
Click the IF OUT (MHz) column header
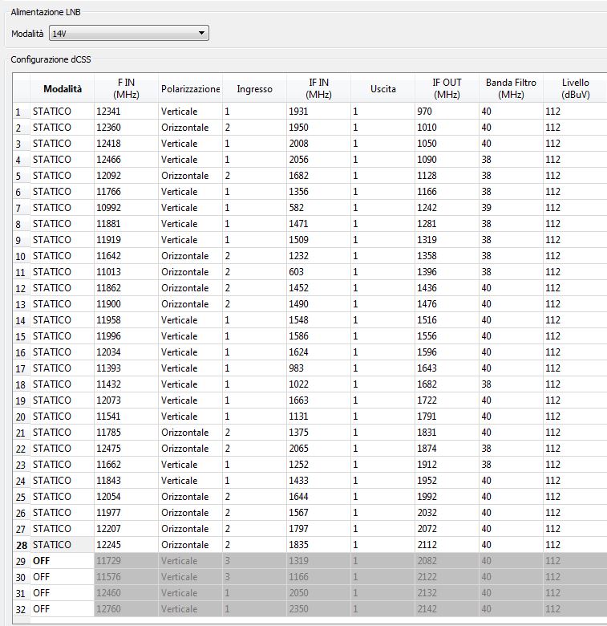[x=447, y=88]
